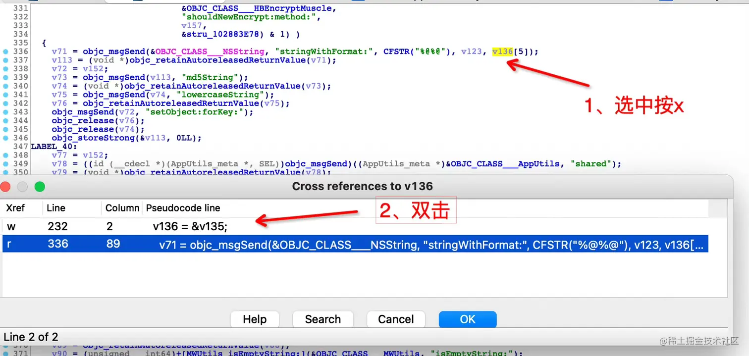This screenshot has width=749, height=356.
Task: Click the LABEL_40 label in code
Action: pos(53,147)
